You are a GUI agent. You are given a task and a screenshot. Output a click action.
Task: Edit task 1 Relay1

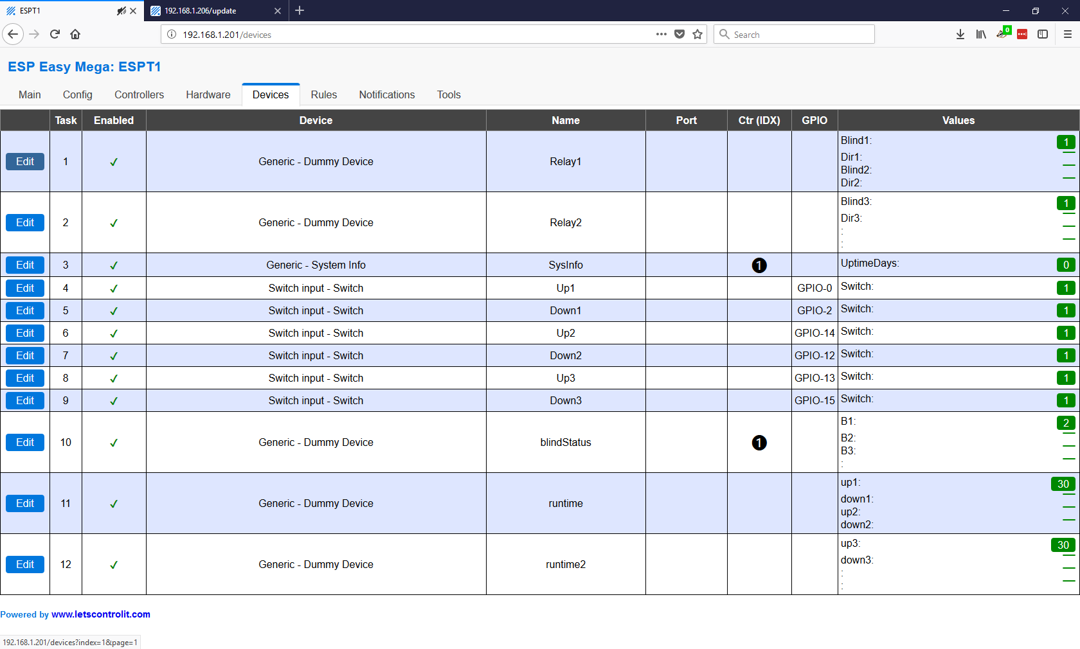(25, 161)
